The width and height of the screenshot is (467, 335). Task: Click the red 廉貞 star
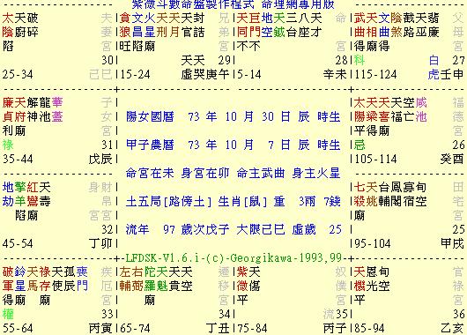[x=8, y=109]
